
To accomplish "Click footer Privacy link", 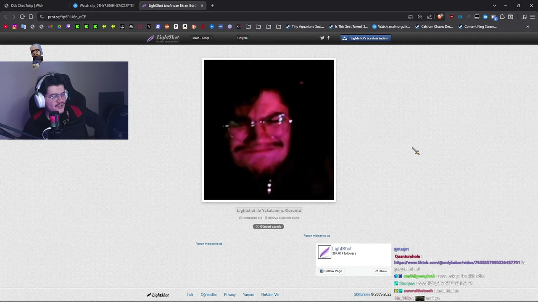I will point(230,295).
